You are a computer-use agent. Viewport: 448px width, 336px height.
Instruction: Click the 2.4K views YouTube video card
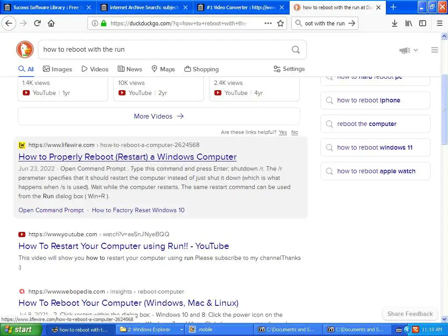coord(254,89)
